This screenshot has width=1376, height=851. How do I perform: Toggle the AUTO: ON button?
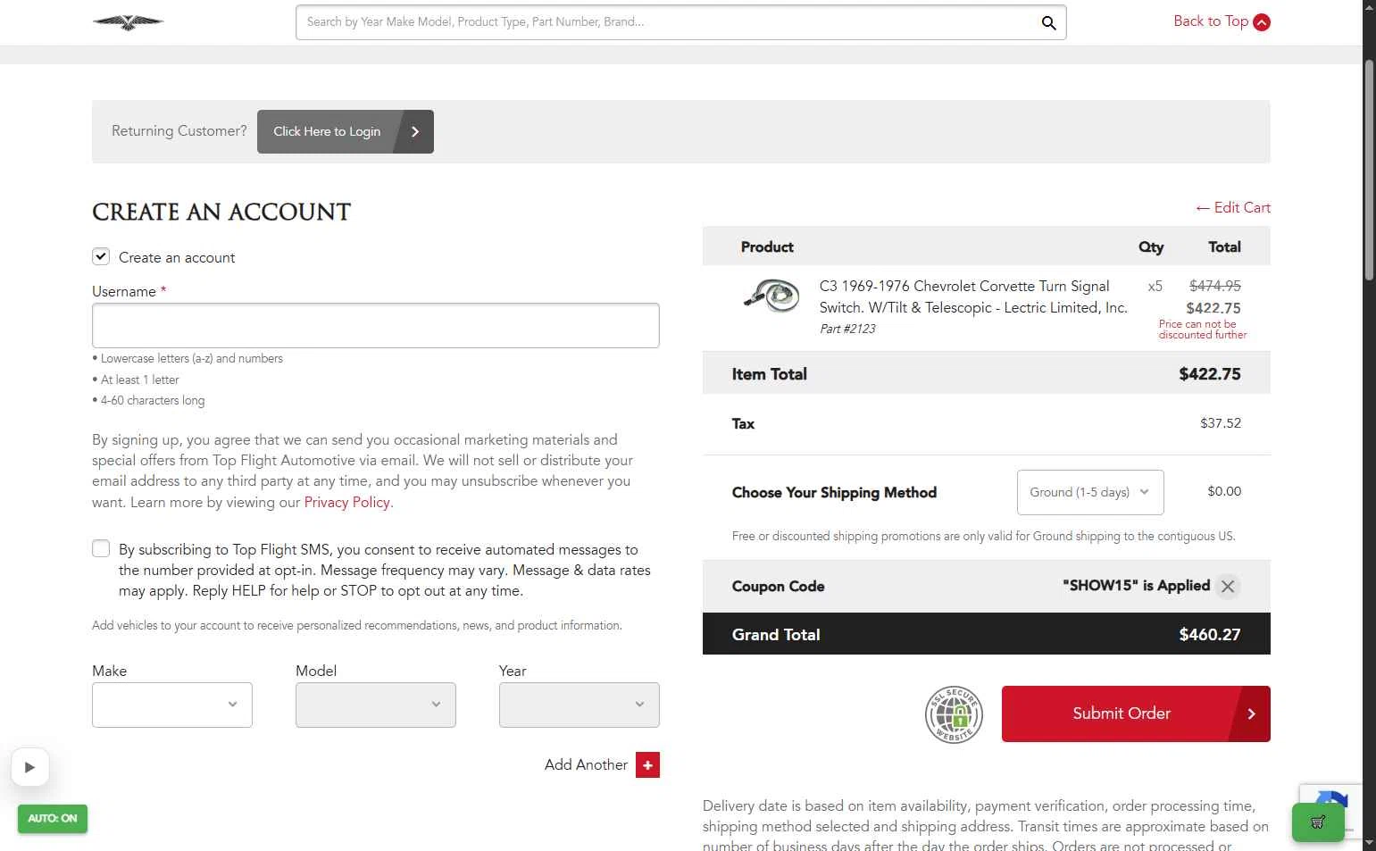pos(53,819)
